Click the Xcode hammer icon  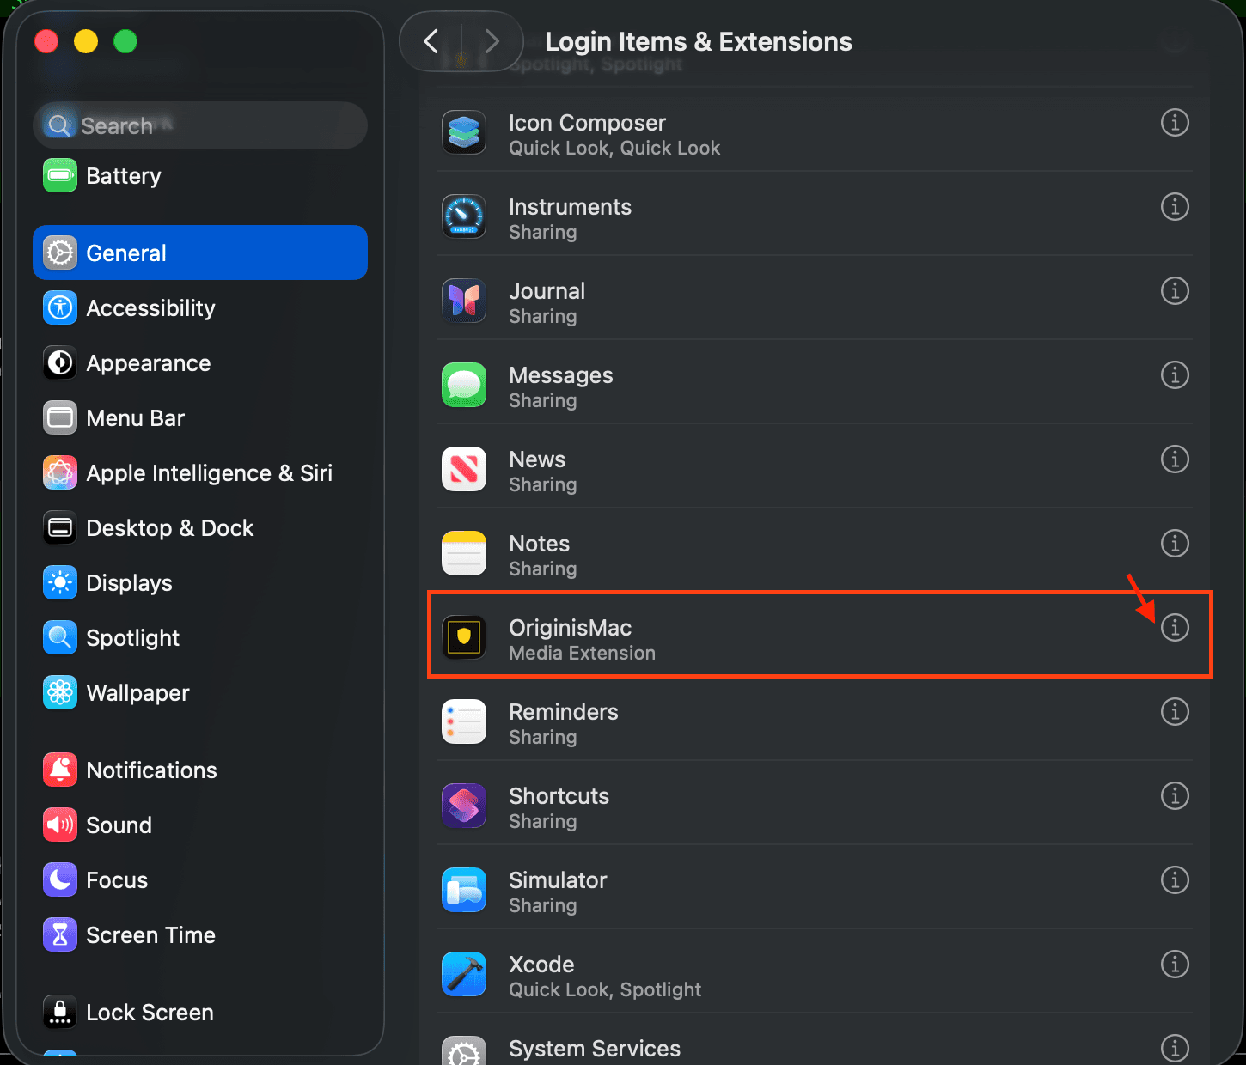click(x=463, y=975)
